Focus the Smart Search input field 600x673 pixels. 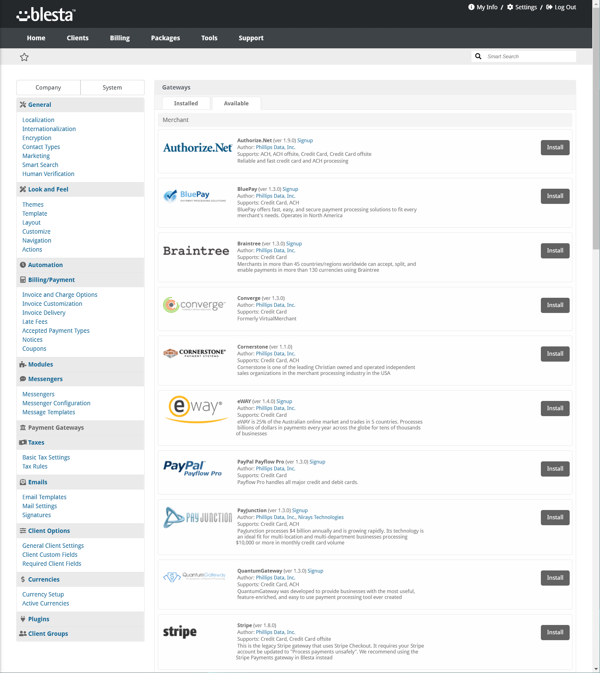[x=529, y=56]
